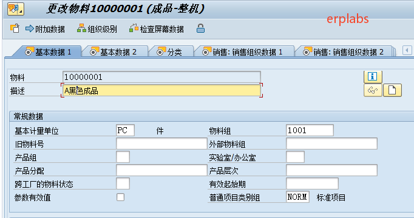Click the 基本计量单位 field containing PC
Image resolution: width=414 pixels, height=218 pixels.
pos(125,130)
